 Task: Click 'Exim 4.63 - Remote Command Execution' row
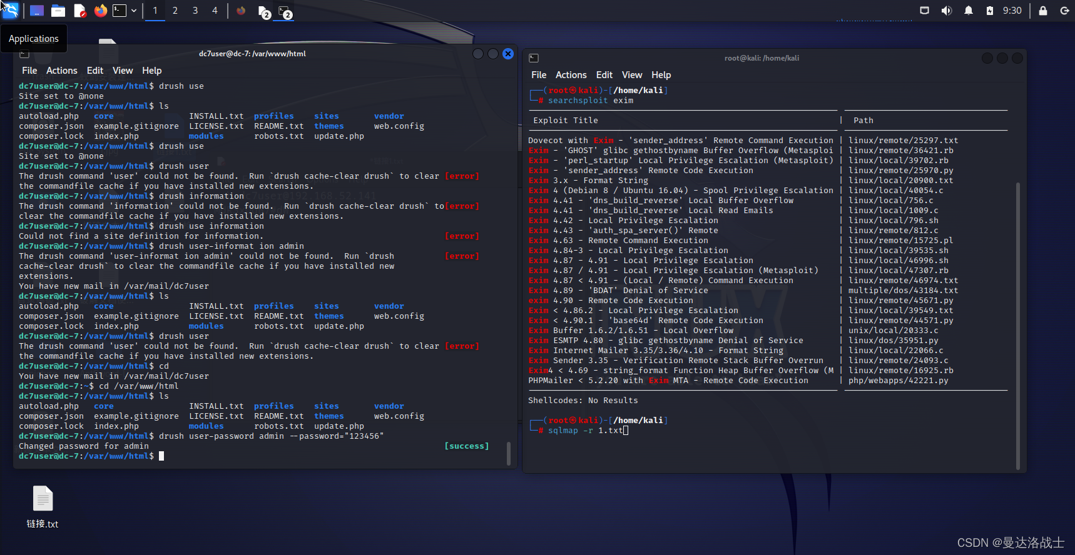point(618,241)
